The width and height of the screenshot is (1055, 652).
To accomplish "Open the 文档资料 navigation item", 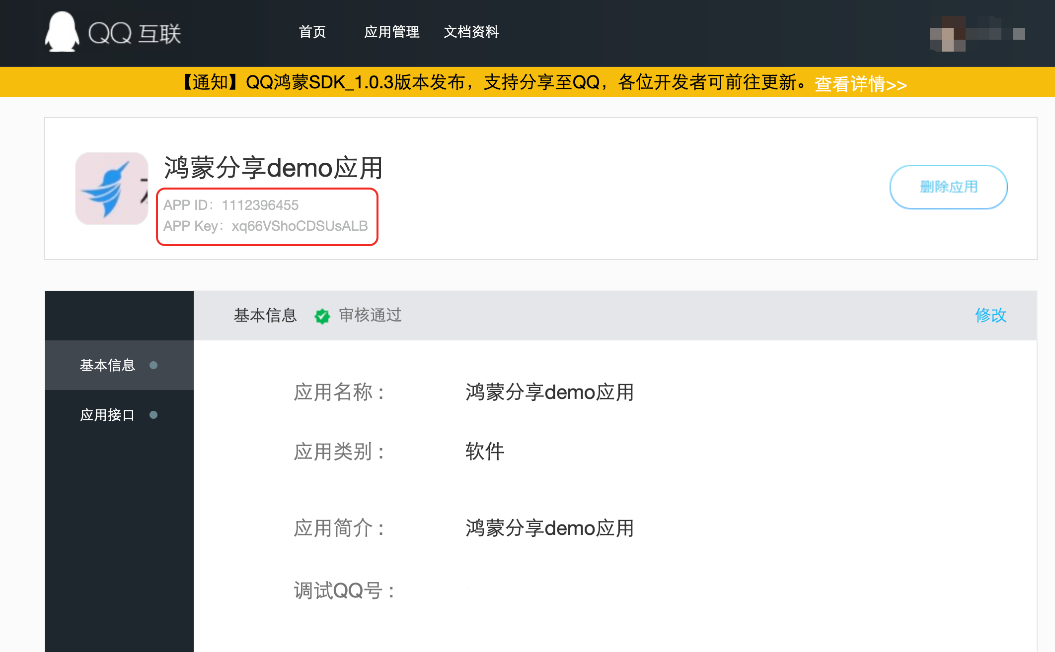I will click(x=471, y=32).
